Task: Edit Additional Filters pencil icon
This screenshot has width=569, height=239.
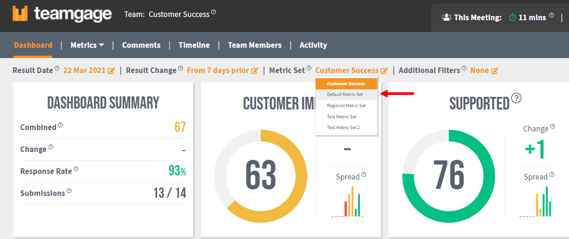Action: tap(495, 71)
